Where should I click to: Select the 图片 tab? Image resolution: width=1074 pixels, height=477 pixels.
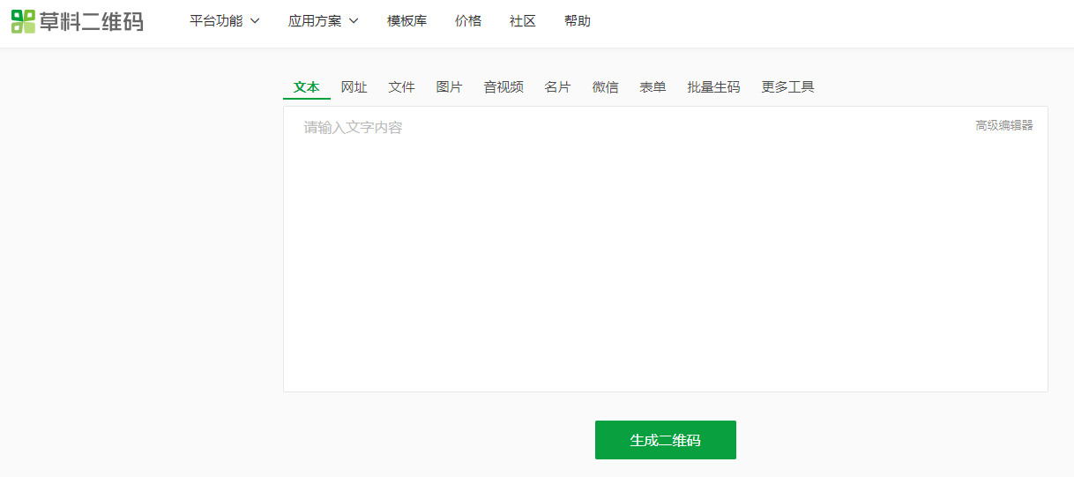(x=450, y=87)
